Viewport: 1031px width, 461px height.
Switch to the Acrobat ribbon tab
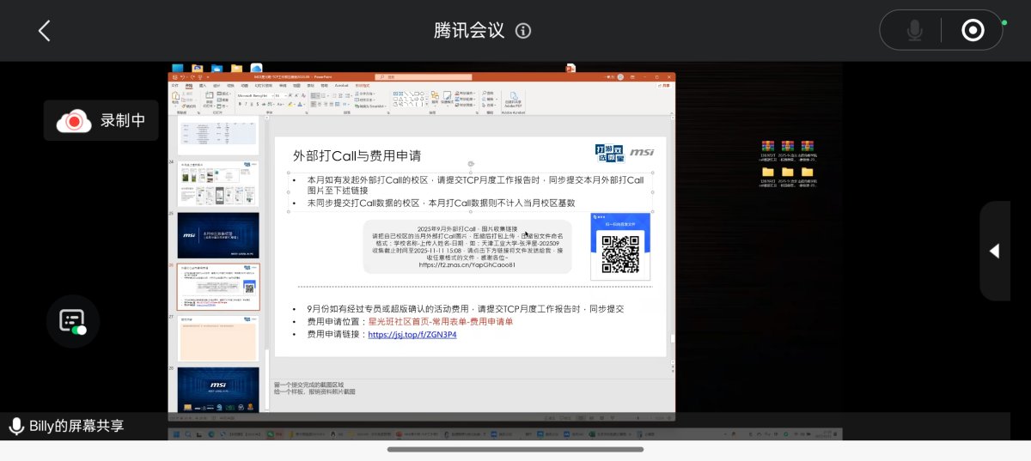click(341, 86)
